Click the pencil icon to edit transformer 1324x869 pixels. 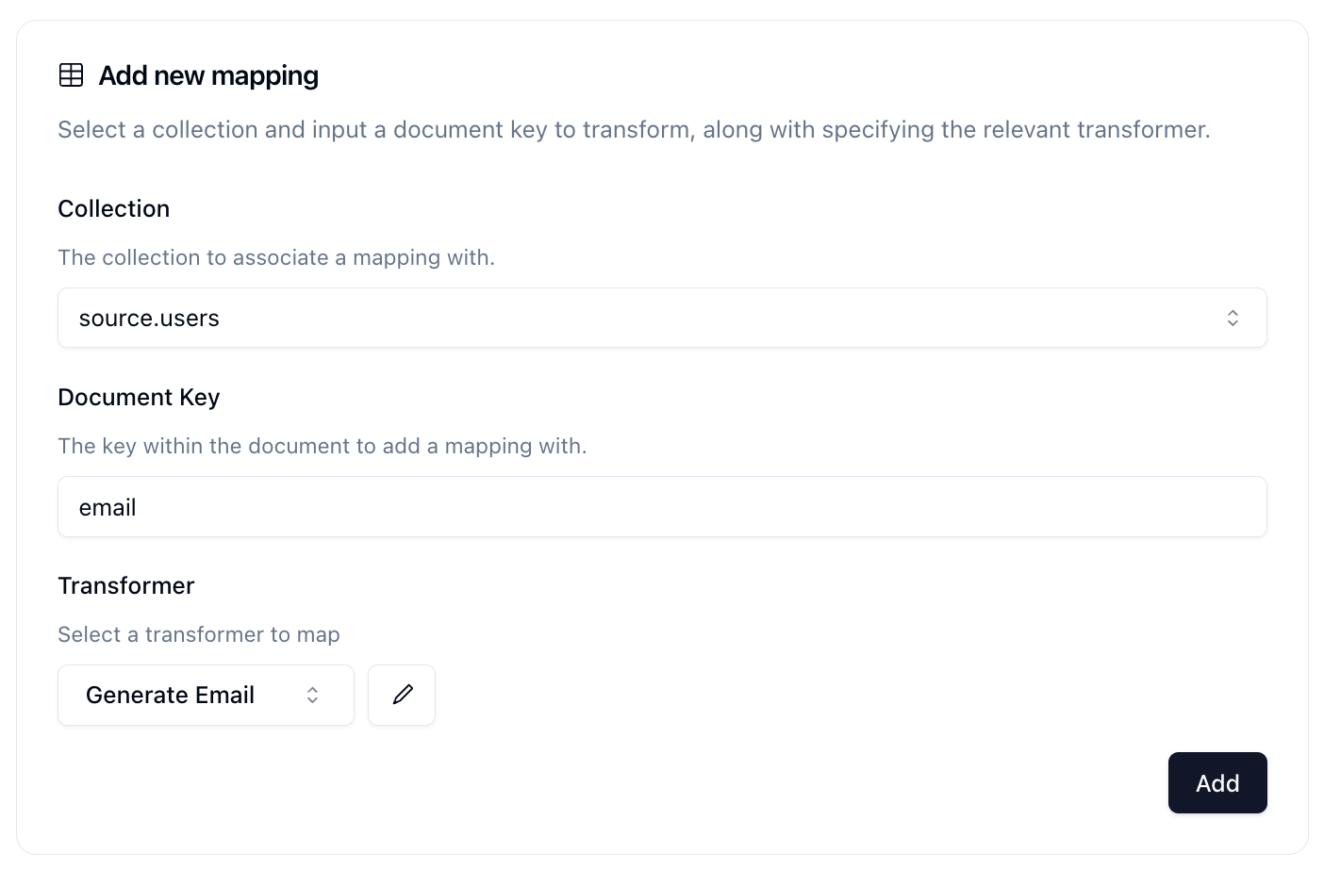[402, 696]
